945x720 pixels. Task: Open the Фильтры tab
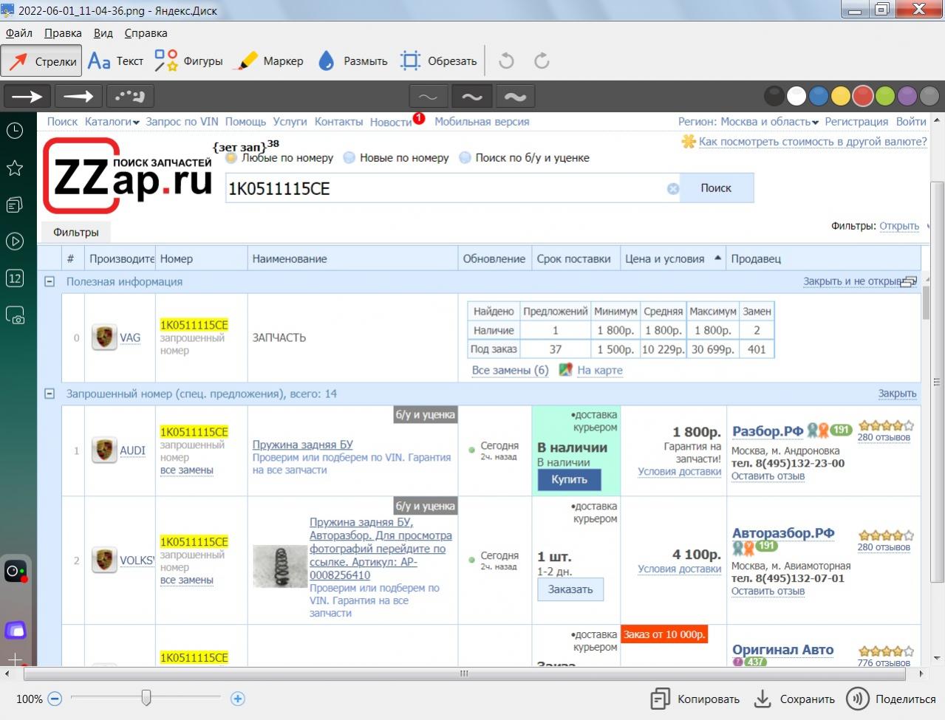[x=75, y=232]
